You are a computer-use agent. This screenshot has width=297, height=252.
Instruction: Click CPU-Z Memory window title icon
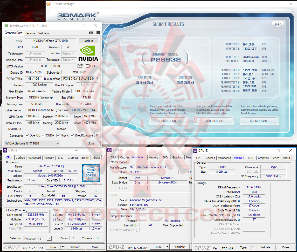pos(195,151)
